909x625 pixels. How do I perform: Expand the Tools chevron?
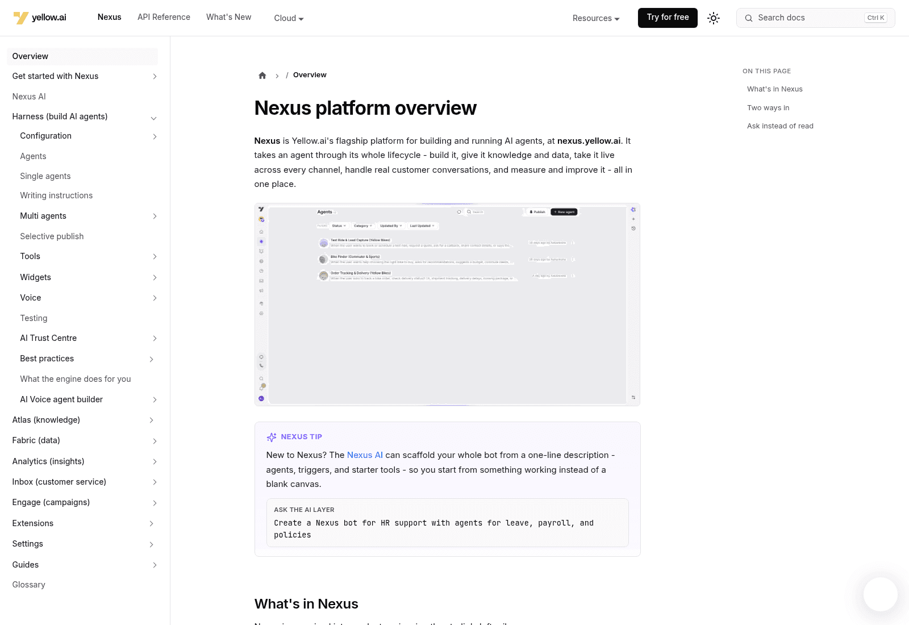[x=155, y=256]
